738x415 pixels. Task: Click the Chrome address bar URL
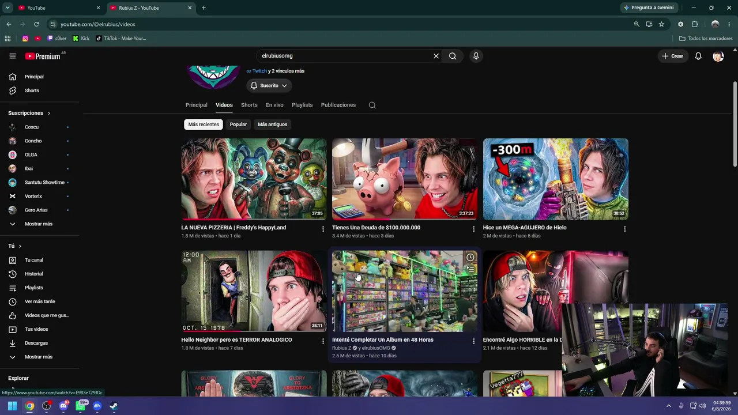[x=98, y=24]
